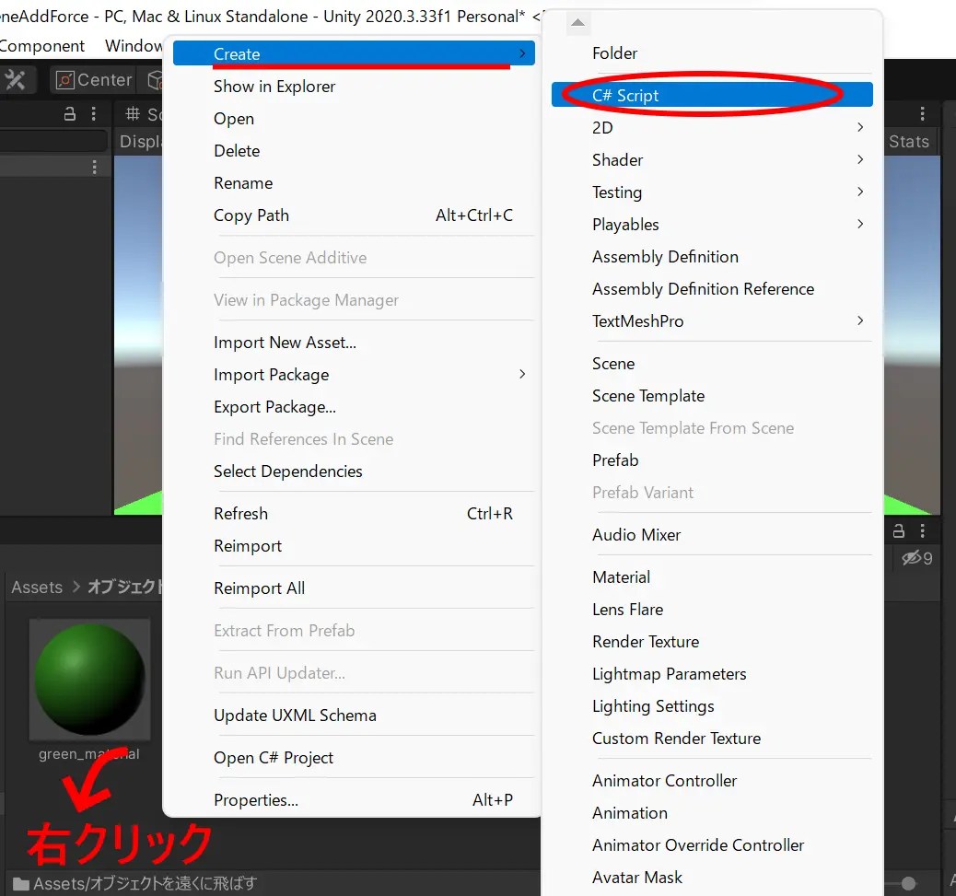Expand the TextMeshPro submenu
This screenshot has width=956, height=896.
712,321
